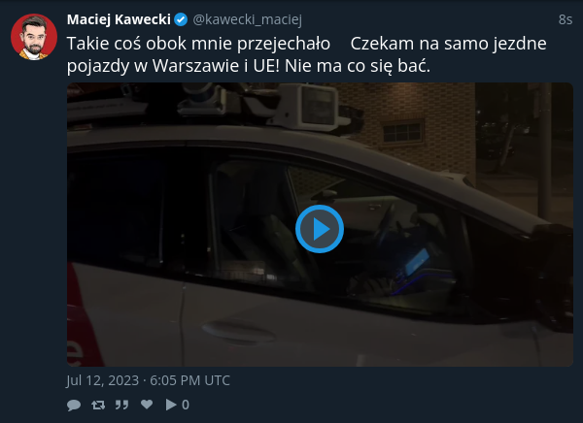This screenshot has width=583, height=423.
Task: Click the brick building window in the video
Action: [403, 131]
